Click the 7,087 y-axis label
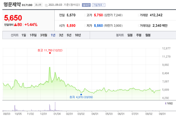The image size is (176, 120). (165, 82)
